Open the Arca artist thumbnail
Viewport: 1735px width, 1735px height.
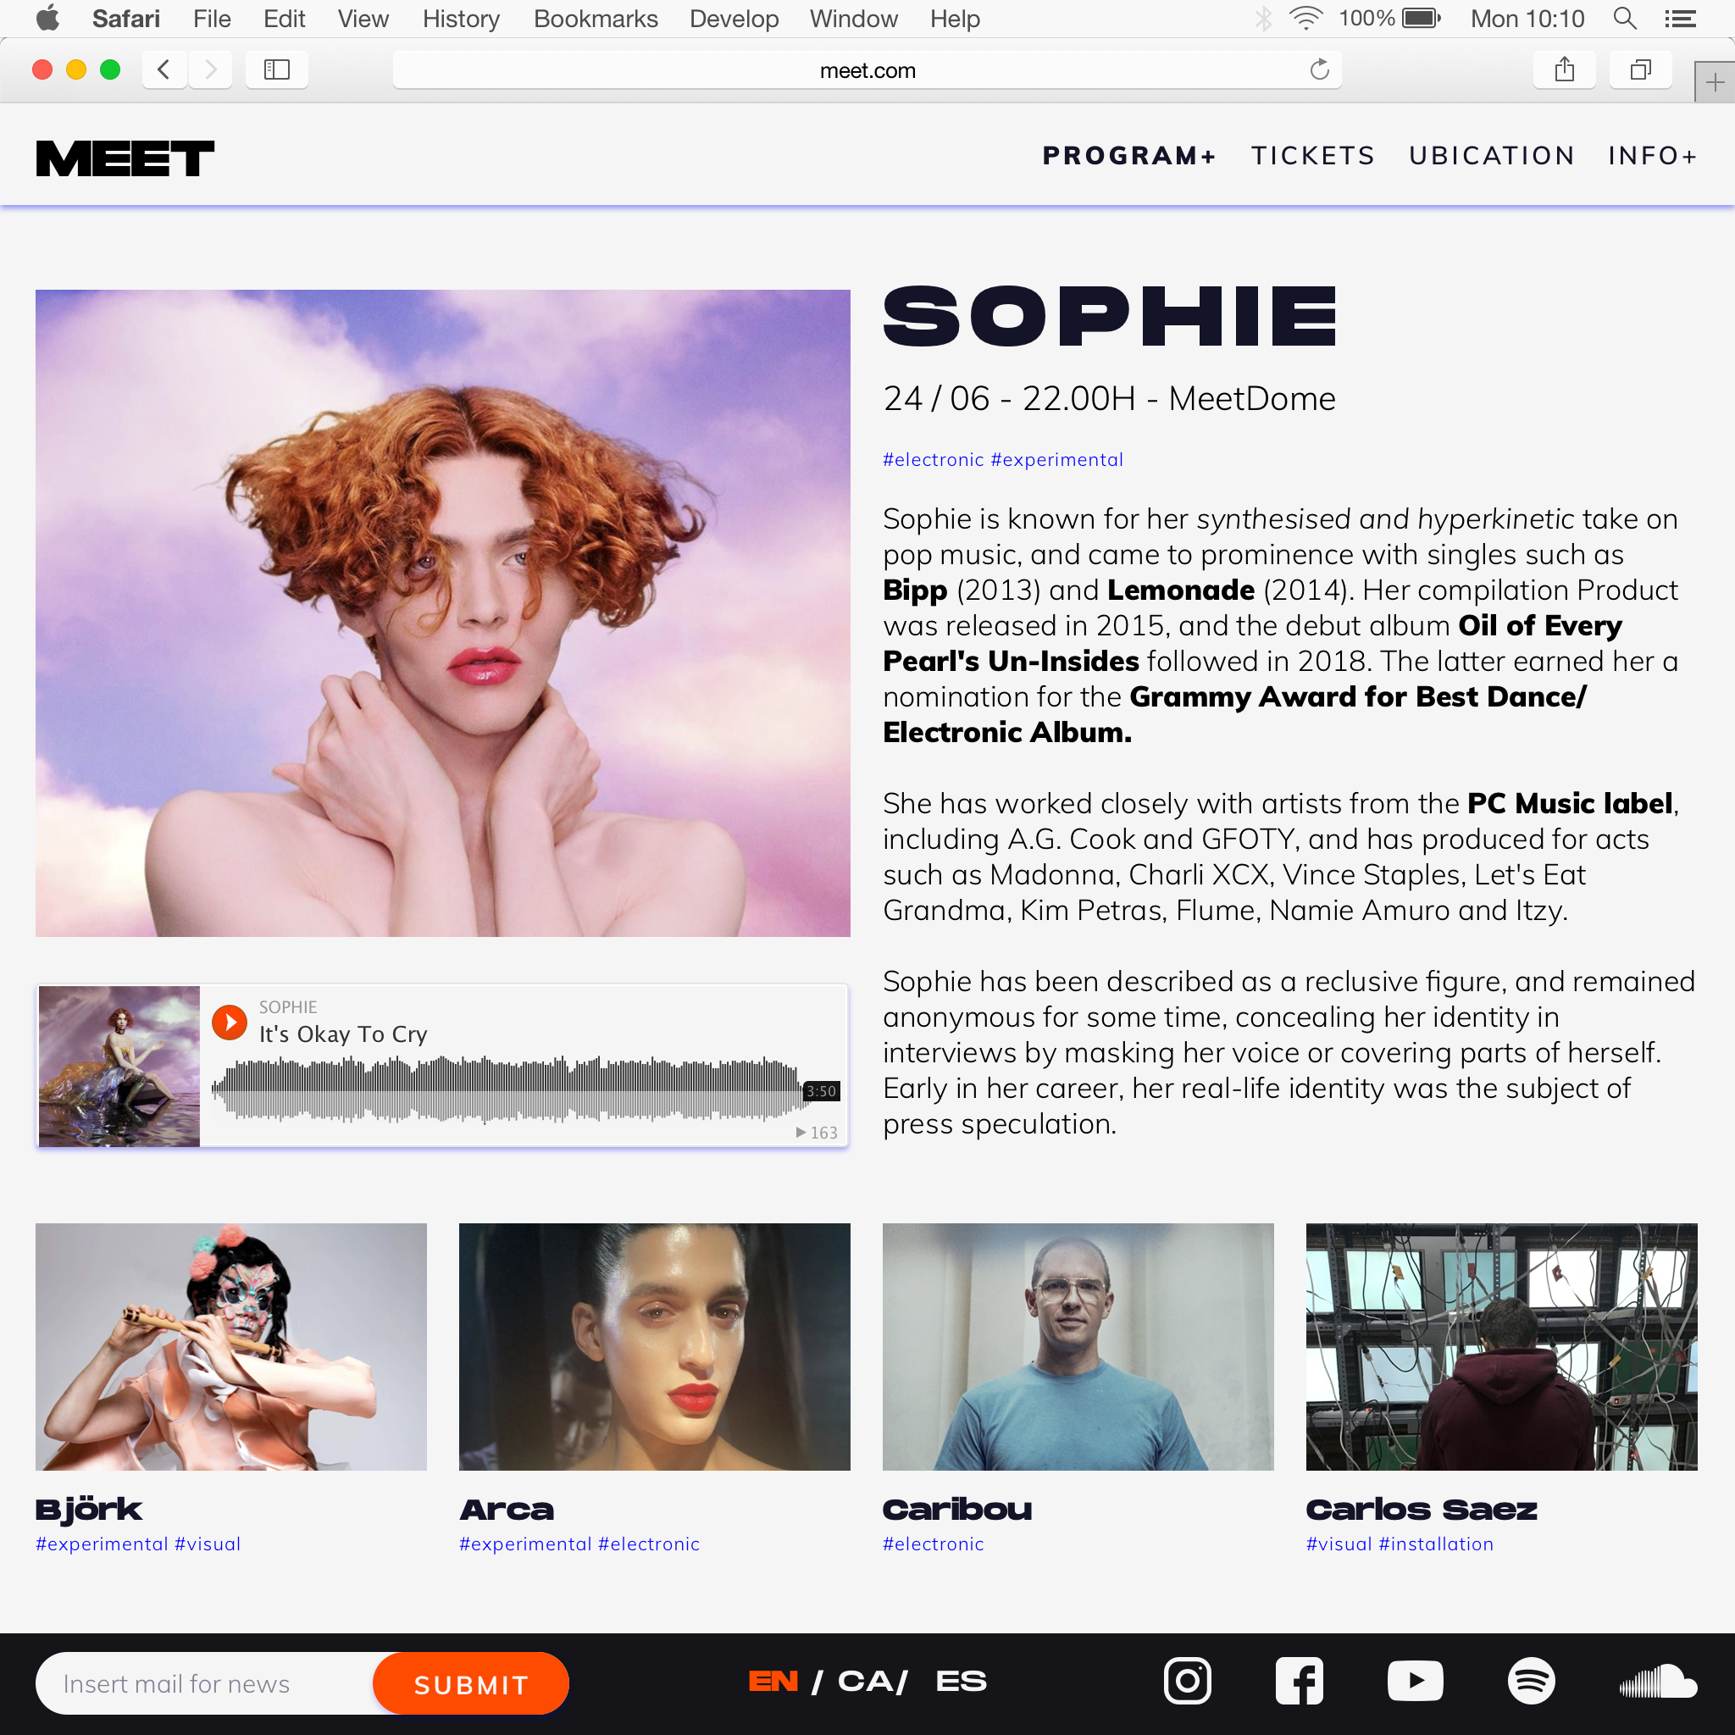pos(654,1346)
